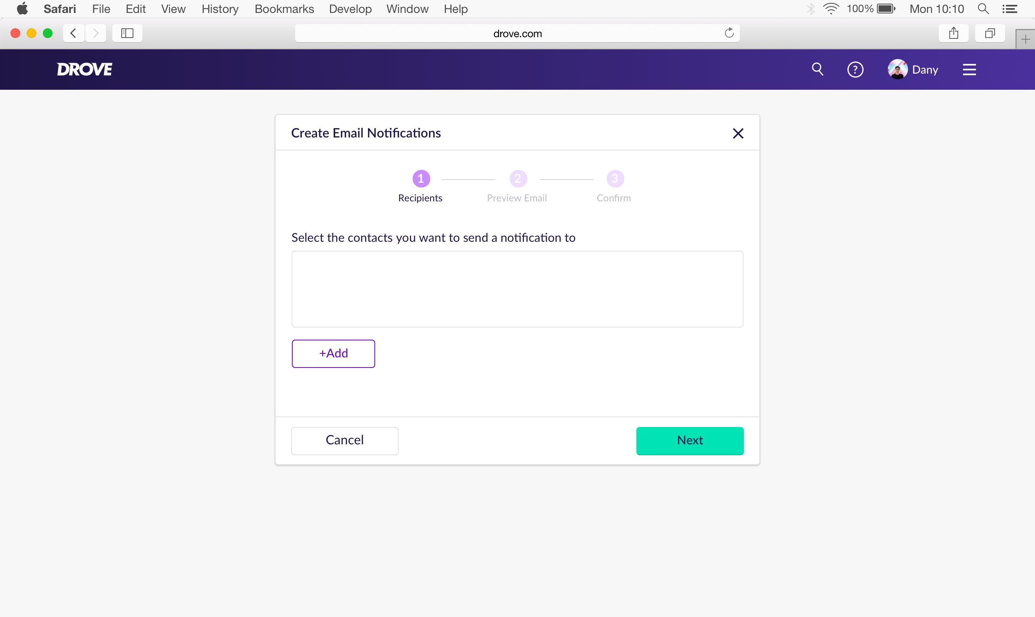Open Spotlight search in menu bar
The height and width of the screenshot is (617, 1035).
[x=983, y=9]
